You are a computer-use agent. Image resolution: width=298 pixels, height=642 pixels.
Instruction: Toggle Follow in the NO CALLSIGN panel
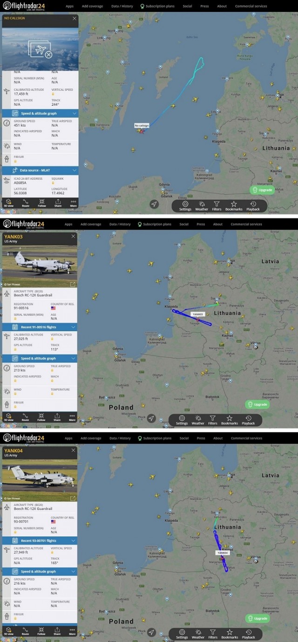pyautogui.click(x=42, y=203)
